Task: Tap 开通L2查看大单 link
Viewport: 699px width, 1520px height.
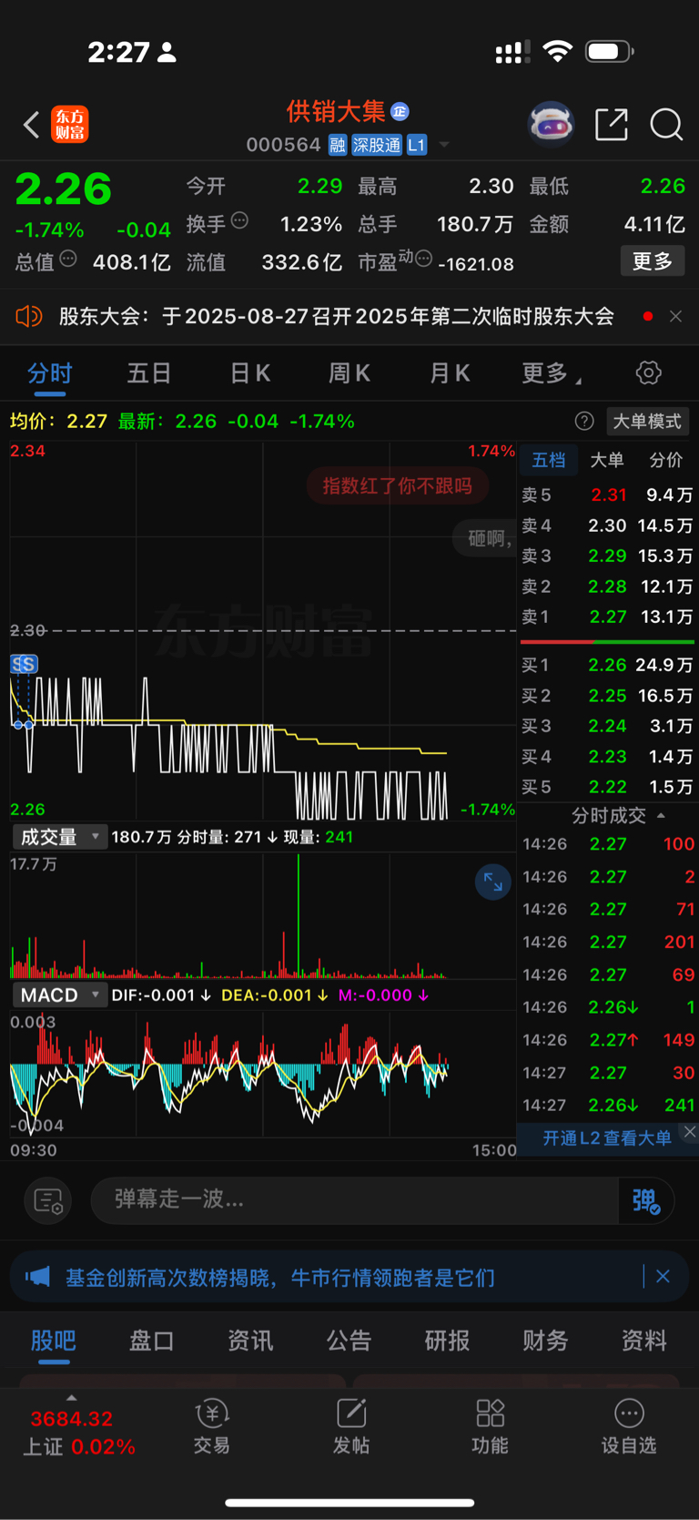Action: (x=607, y=1138)
